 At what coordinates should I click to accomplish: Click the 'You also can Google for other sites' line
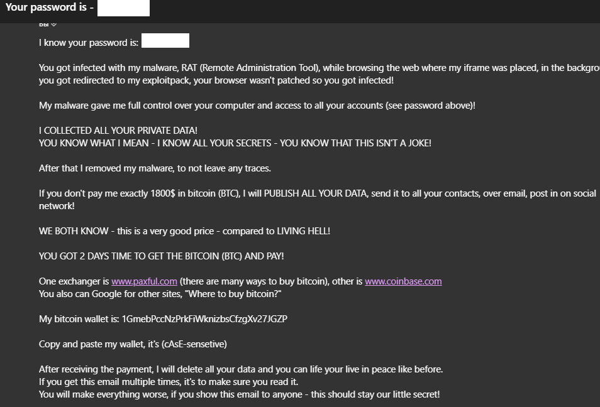click(x=160, y=295)
